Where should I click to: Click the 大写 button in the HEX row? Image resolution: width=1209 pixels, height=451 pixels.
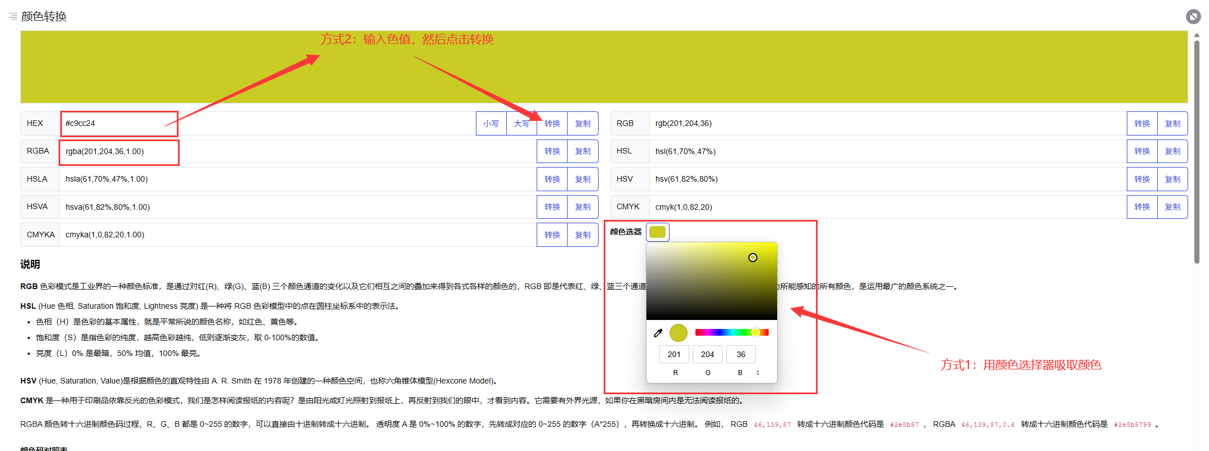[521, 124]
